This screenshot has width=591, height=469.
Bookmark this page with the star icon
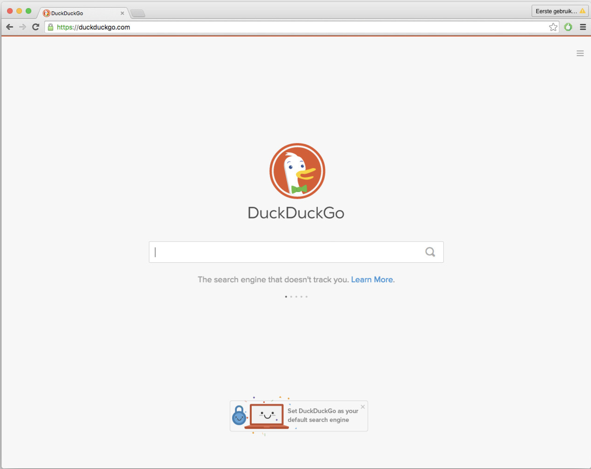pos(553,27)
